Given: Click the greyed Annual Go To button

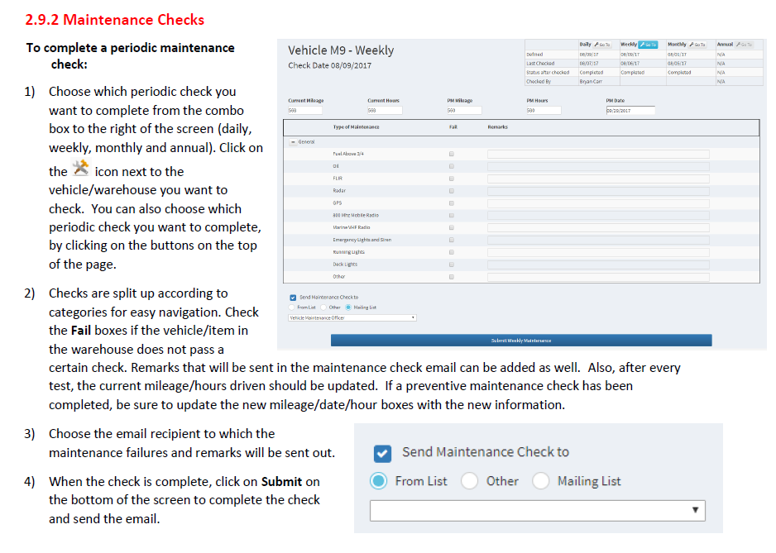Looking at the screenshot, I should pyautogui.click(x=744, y=45).
